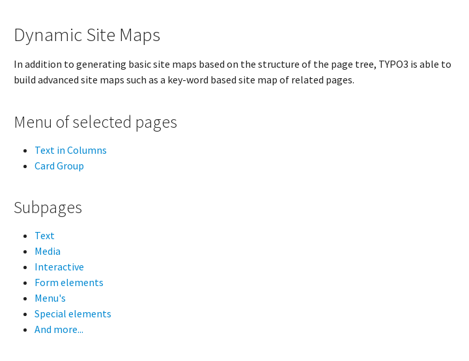Click the Subpages heading
469x361 pixels.
(48, 208)
